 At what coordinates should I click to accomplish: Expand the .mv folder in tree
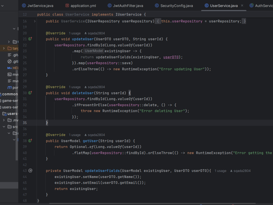[4, 120]
